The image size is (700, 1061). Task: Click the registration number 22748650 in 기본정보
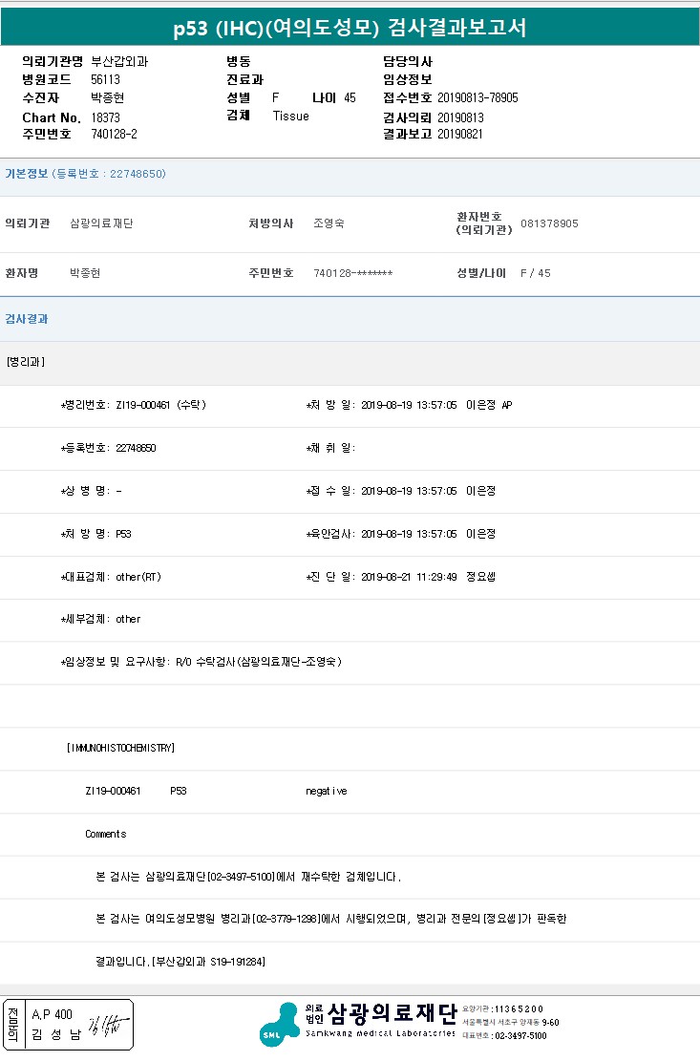pos(138,174)
